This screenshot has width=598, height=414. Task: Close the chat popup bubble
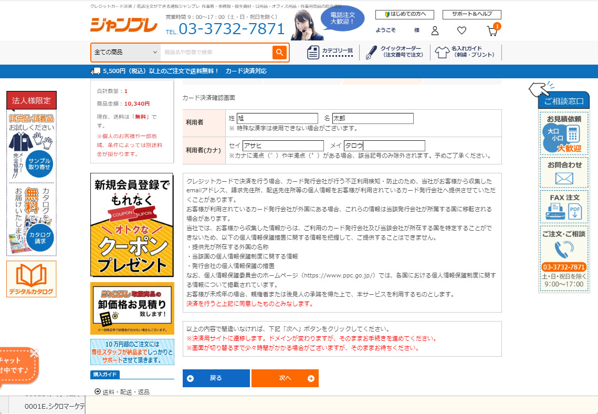pyautogui.click(x=34, y=353)
